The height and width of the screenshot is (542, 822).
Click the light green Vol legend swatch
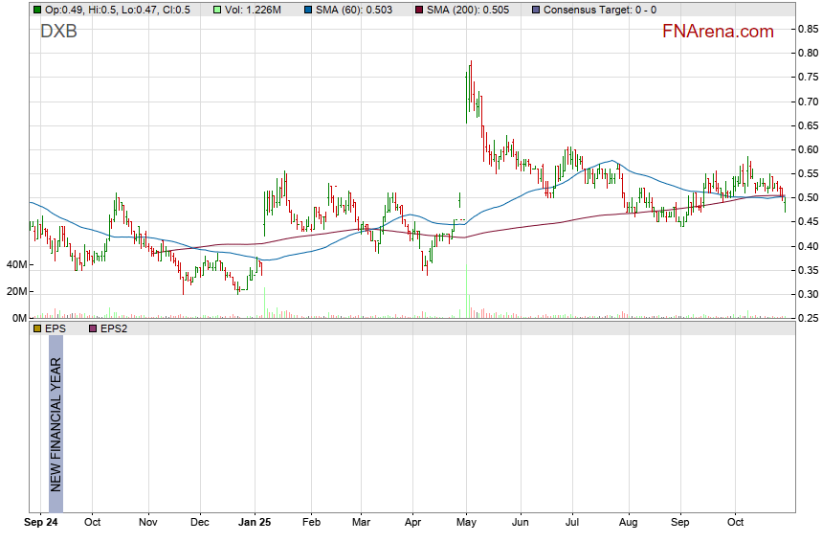pyautogui.click(x=218, y=10)
